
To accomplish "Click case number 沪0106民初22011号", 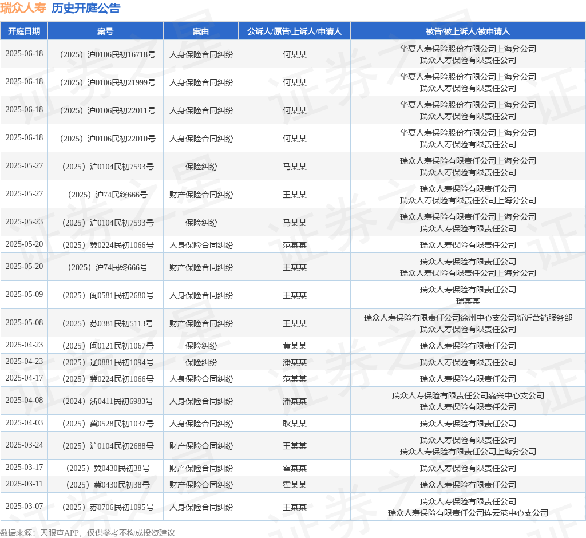I will [x=108, y=110].
